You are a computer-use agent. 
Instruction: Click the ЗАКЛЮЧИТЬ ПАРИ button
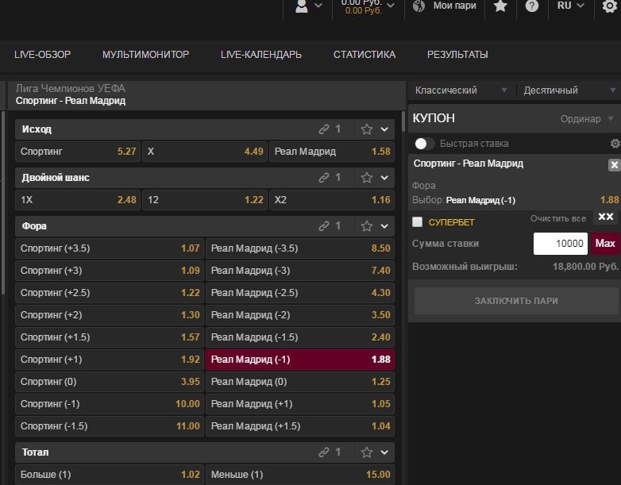(516, 301)
